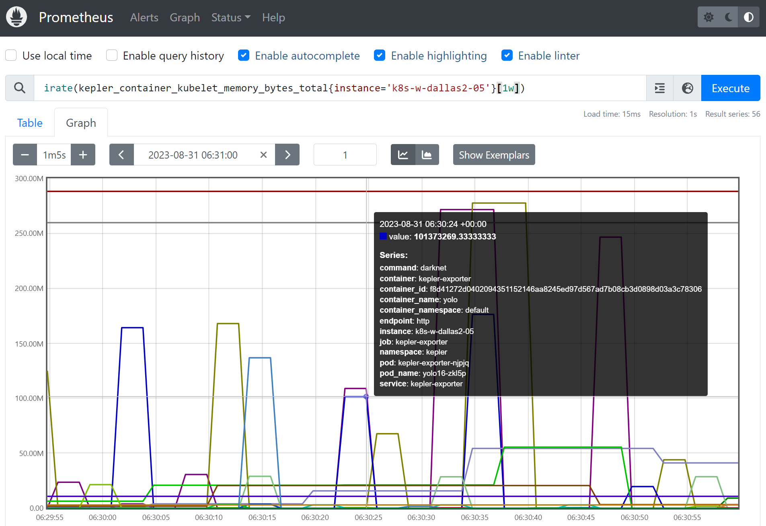Image resolution: width=766 pixels, height=526 pixels.
Task: Click the search magnifier in the query box
Action: pyautogui.click(x=19, y=88)
